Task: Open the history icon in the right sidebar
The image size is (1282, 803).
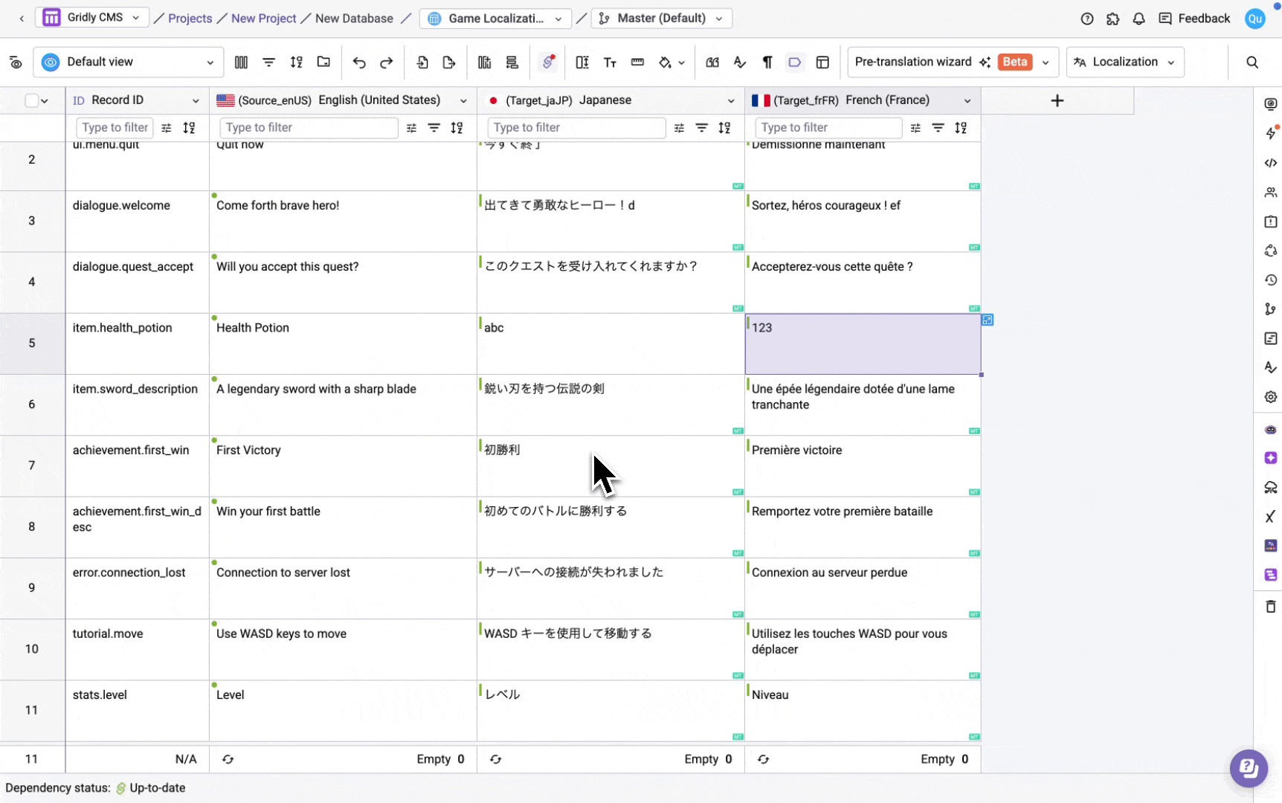Action: click(1270, 280)
